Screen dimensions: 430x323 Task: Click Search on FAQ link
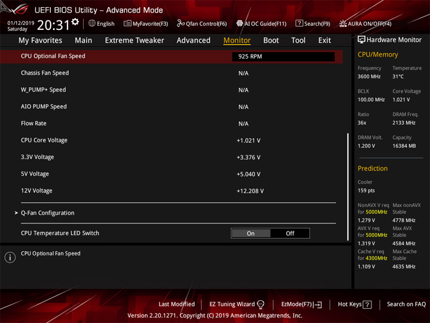(x=406, y=304)
